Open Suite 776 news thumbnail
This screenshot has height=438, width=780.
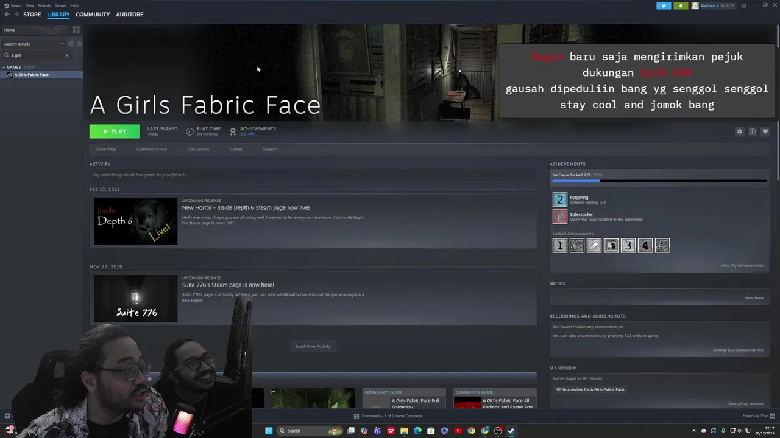[x=135, y=298]
